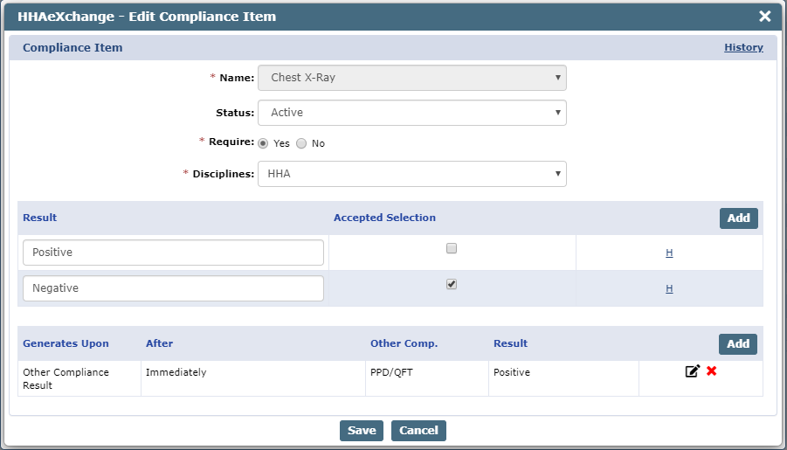This screenshot has width=787, height=450.
Task: Click the Other Compliance Result row cell
Action: (78, 378)
